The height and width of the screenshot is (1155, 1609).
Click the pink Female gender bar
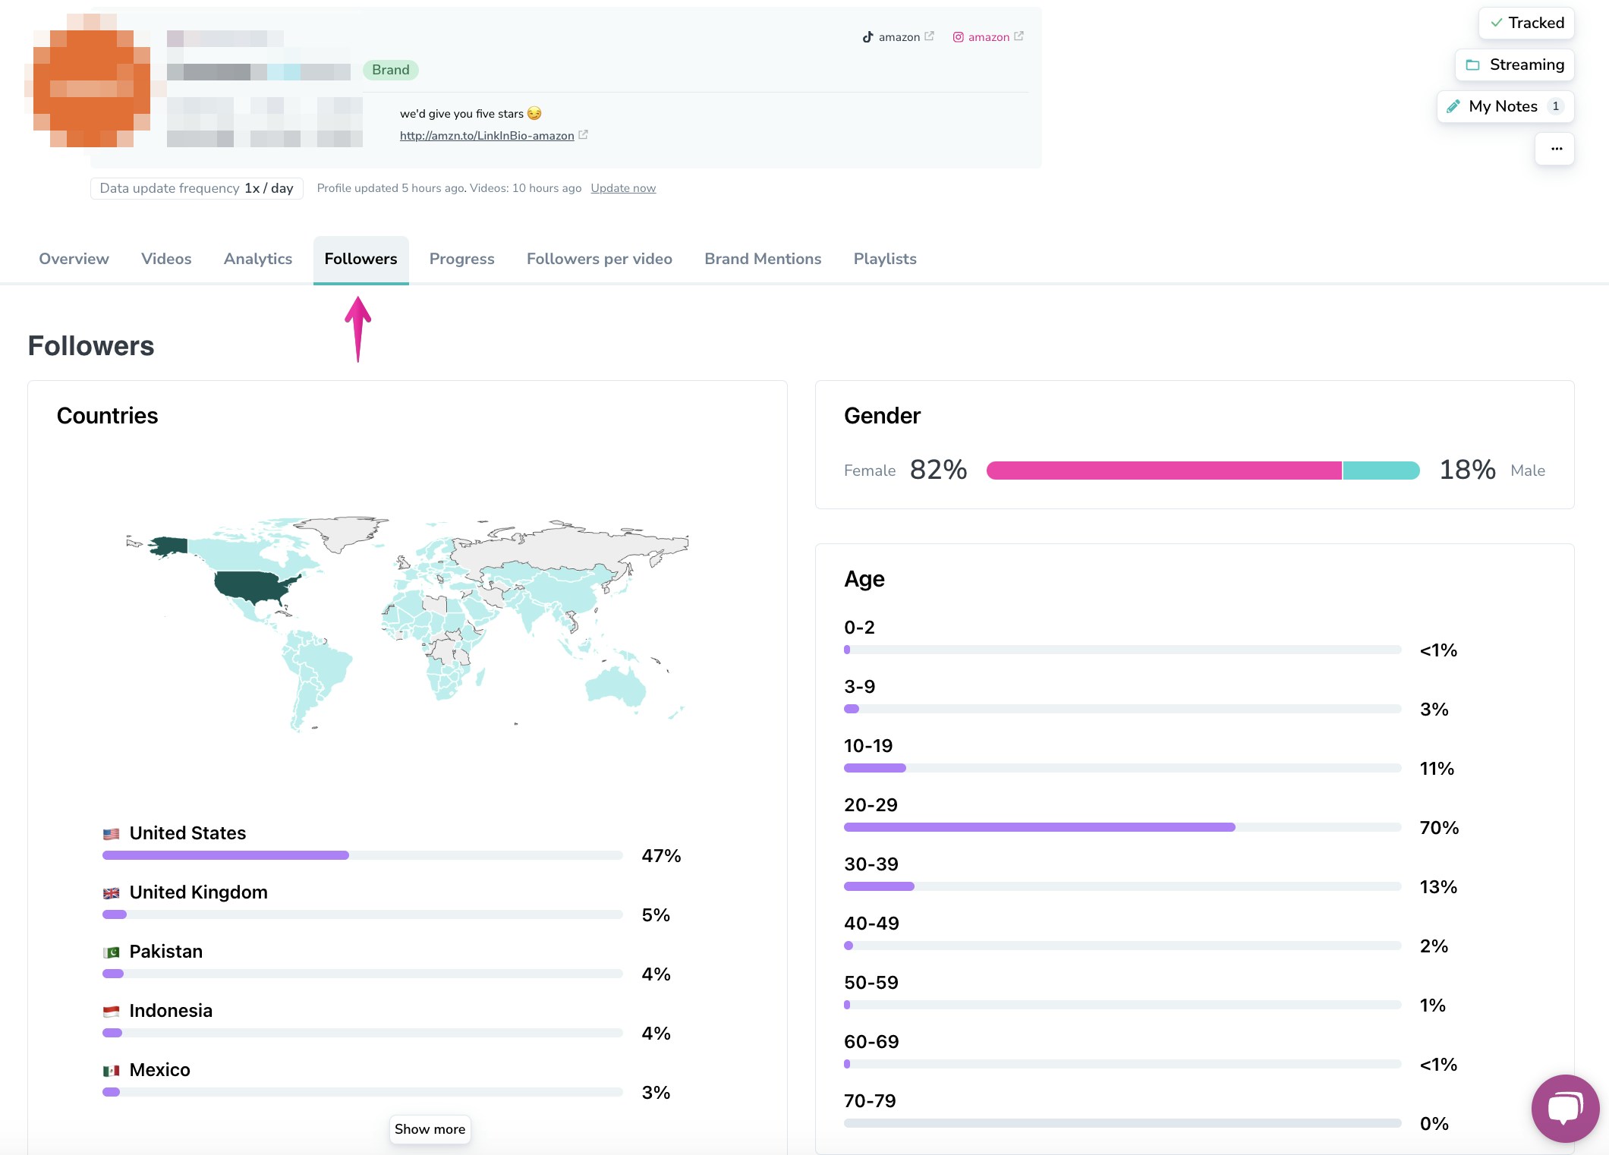1163,470
